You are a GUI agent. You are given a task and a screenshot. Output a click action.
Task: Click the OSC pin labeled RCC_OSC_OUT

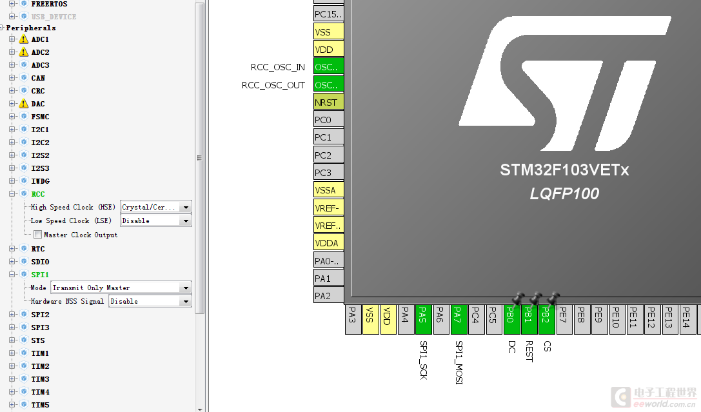(x=329, y=85)
